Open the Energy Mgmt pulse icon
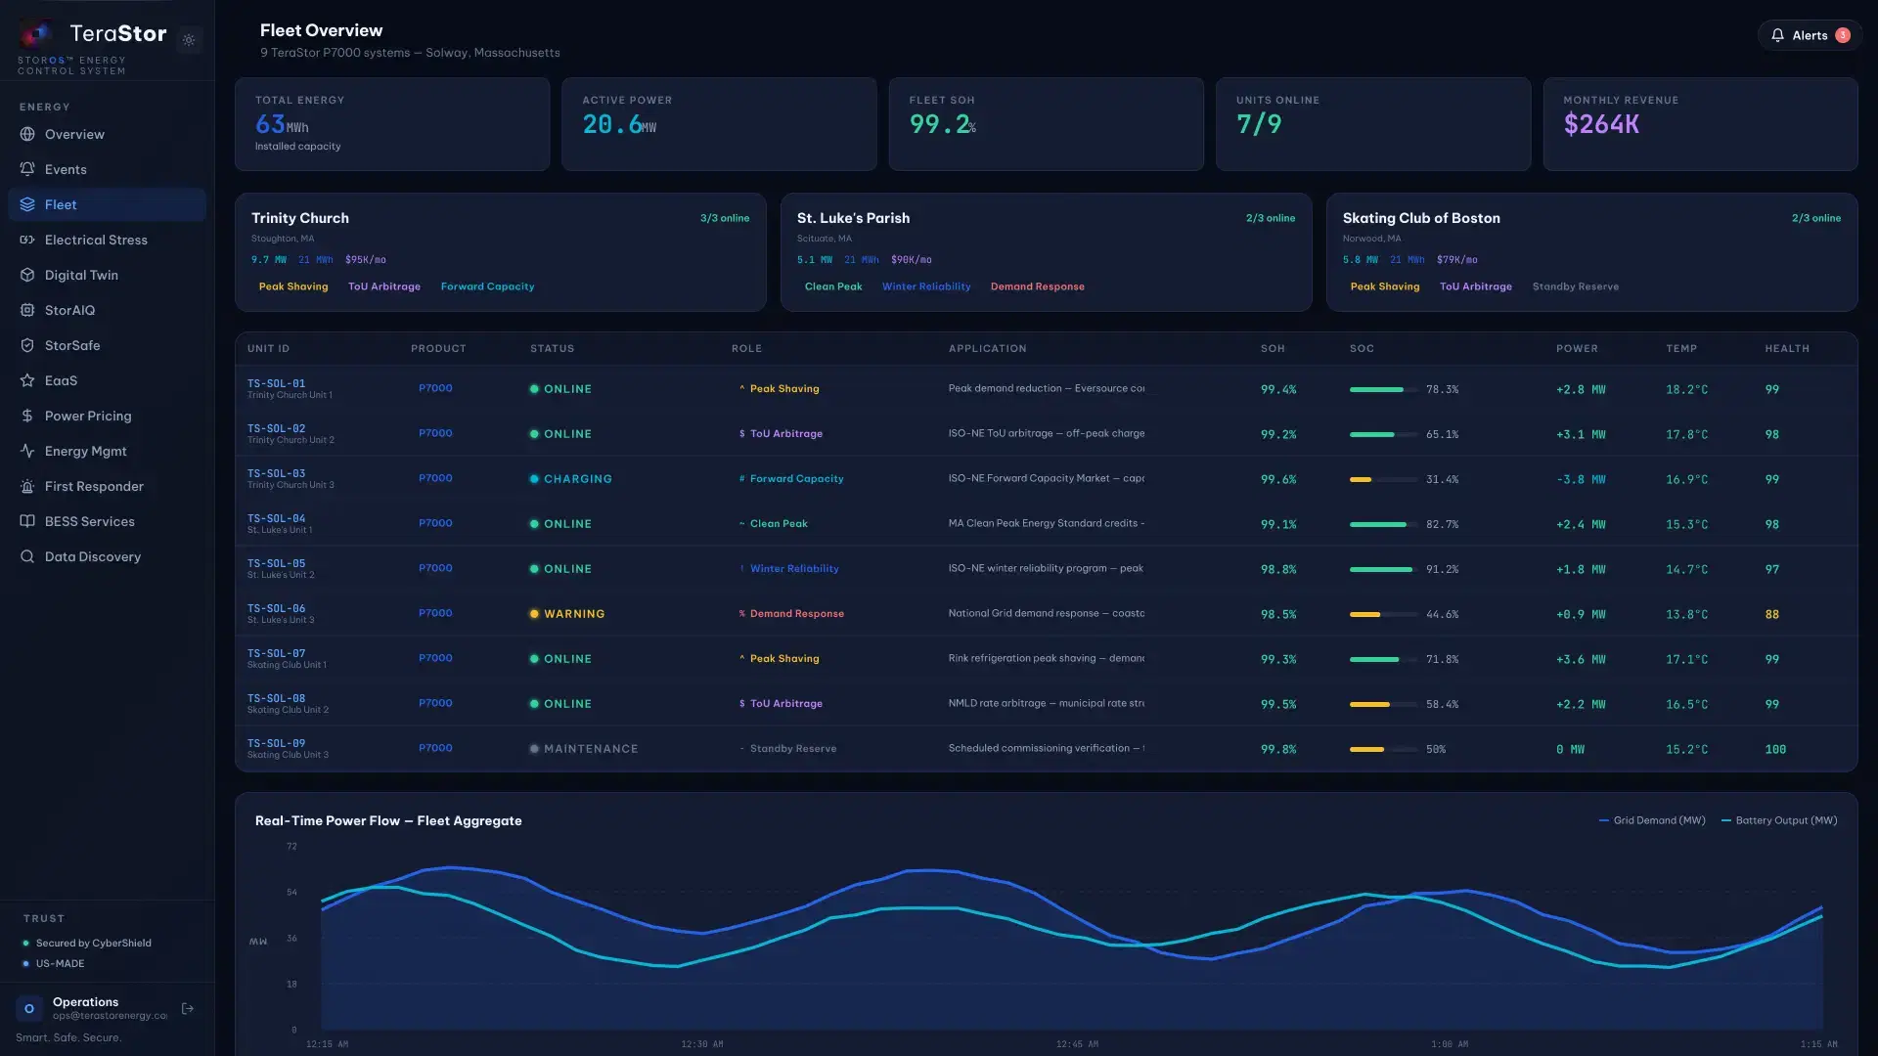This screenshot has width=1878, height=1056. [27, 451]
